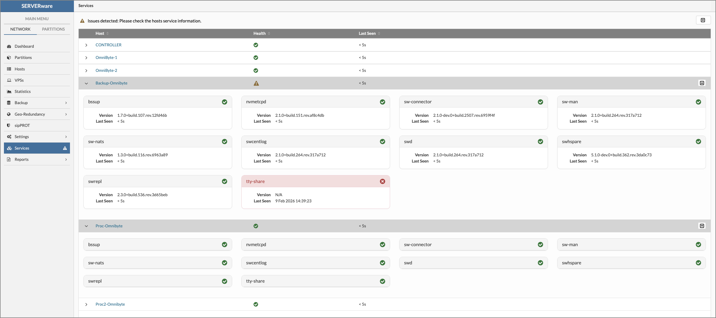The width and height of the screenshot is (716, 318).
Task: Open Partitions menu item
Action: (37, 58)
